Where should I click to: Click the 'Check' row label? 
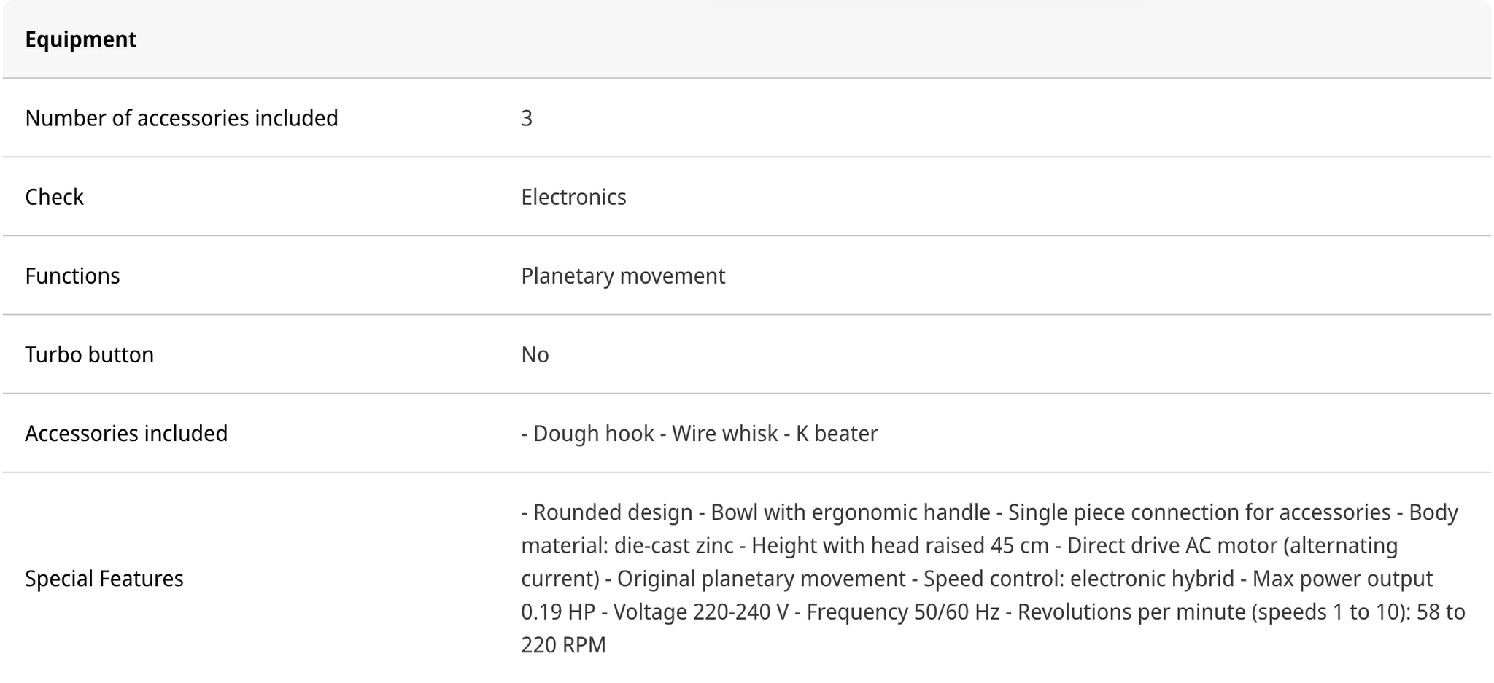[x=54, y=197]
